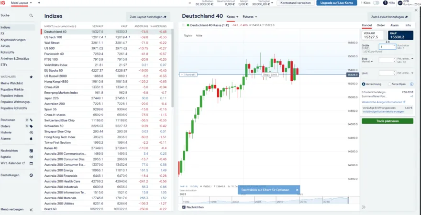This screenshot has width=421, height=215.
Task: Click Upgrade auf Live-Konto button
Action: coord(336,3)
